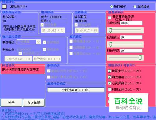Enable 科技全开 (Ctrl + F8) checkbox

point(110,89)
